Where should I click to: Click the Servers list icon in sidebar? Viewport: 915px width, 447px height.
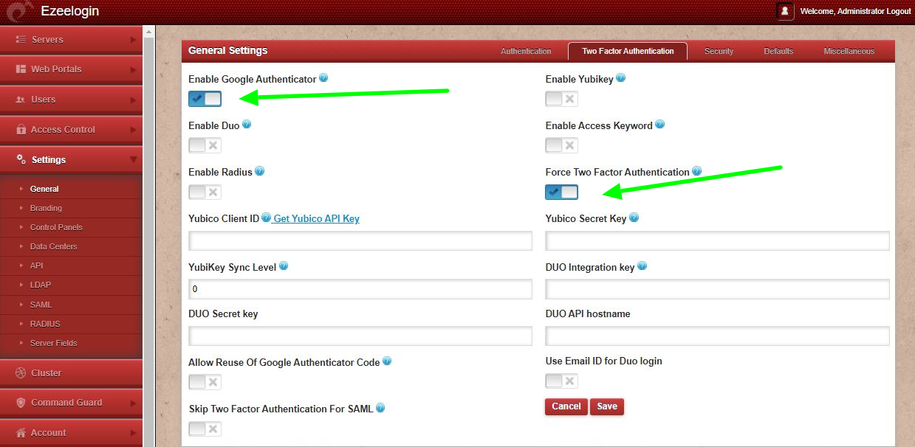click(x=21, y=39)
